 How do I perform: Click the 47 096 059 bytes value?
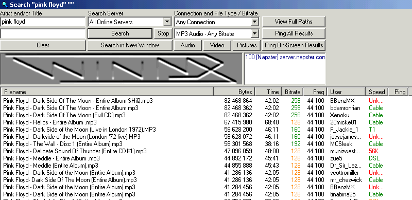tap(238, 151)
